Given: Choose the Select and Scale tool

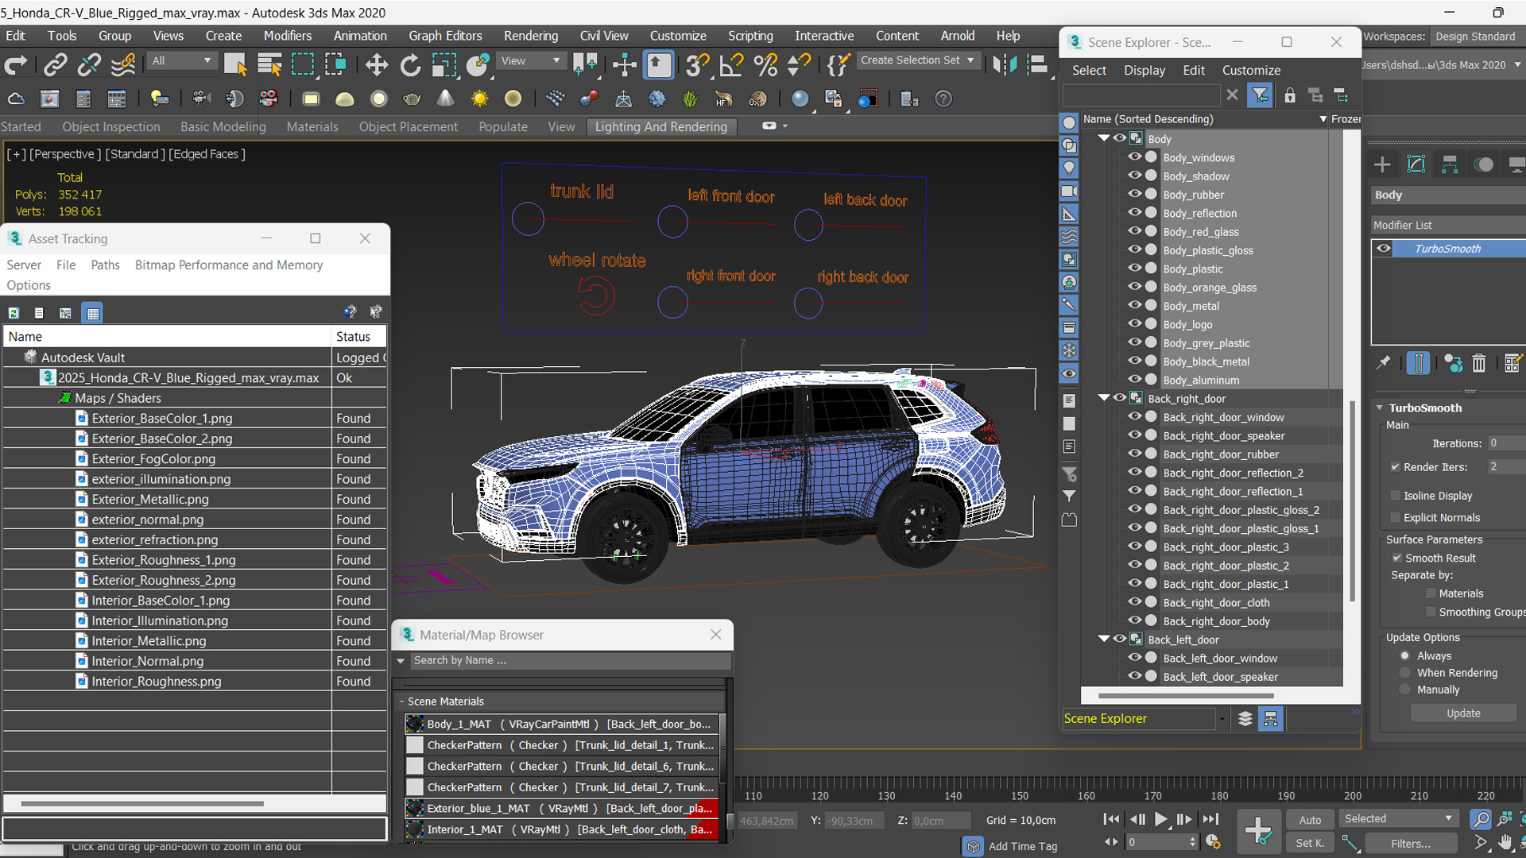Looking at the screenshot, I should pos(443,65).
